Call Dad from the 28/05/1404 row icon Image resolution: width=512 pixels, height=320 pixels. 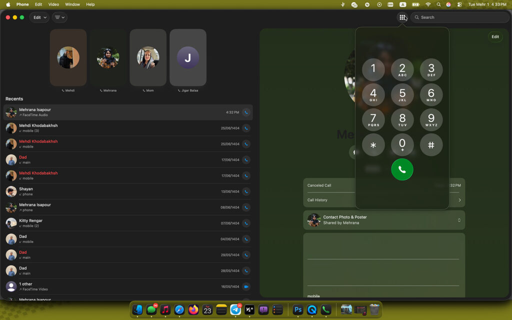(x=246, y=270)
